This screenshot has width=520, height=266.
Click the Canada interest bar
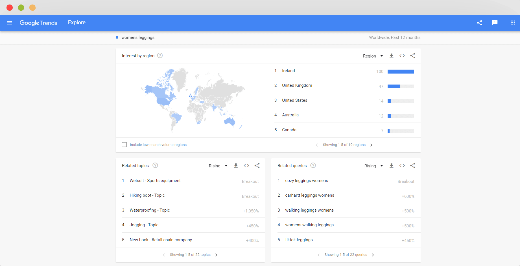[401, 131]
